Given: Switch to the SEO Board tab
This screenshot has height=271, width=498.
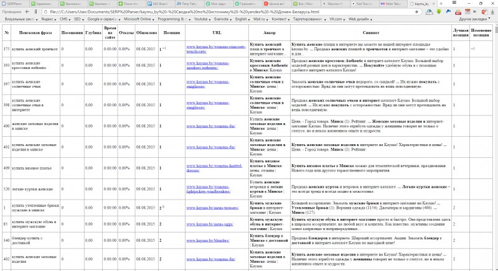Looking at the screenshot, I should (160, 4).
